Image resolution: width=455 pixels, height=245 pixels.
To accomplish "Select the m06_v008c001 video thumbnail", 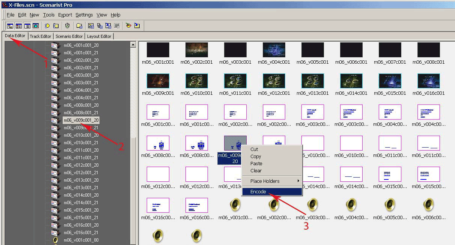I will point(428,50).
